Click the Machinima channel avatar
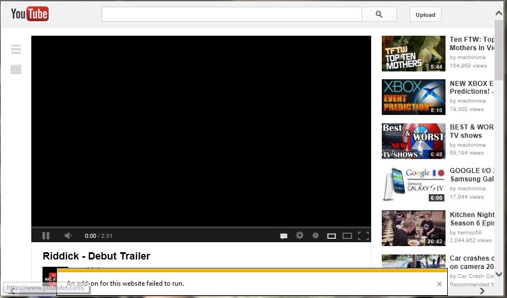This screenshot has width=507, height=298. [50, 276]
